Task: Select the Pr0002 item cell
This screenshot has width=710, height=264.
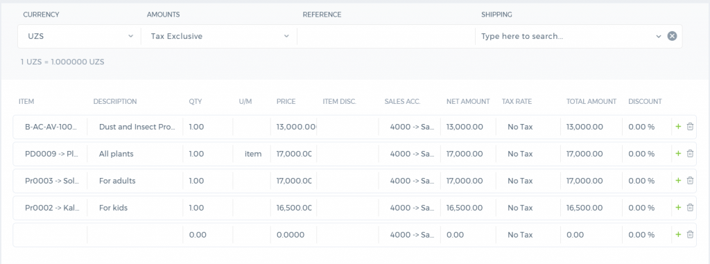Action: click(50, 208)
